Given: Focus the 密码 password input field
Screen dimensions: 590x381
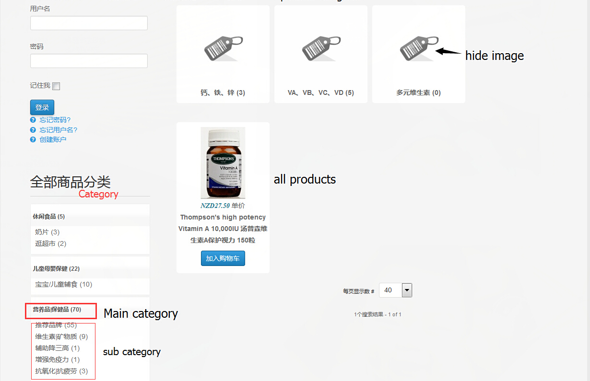Looking at the screenshot, I should pyautogui.click(x=89, y=61).
